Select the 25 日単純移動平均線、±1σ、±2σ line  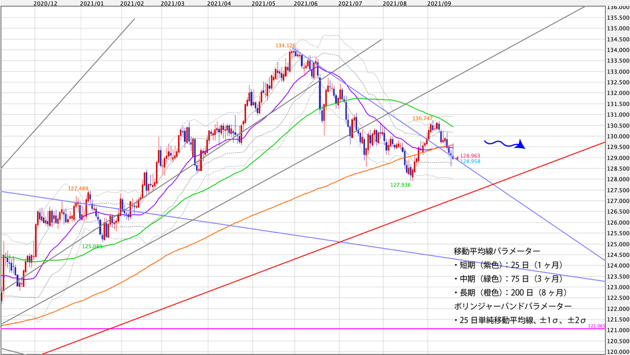(x=520, y=319)
